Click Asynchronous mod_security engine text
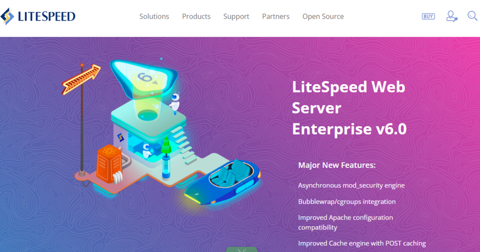The height and width of the screenshot is (252, 480). [x=352, y=185]
